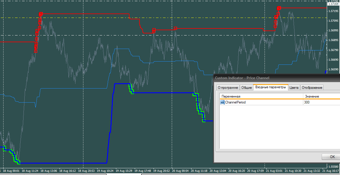Image resolution: width=340 pixels, height=175 pixels.
Task: Click the 20 Aug 11:18 time label
Action: pyautogui.click(x=199, y=171)
